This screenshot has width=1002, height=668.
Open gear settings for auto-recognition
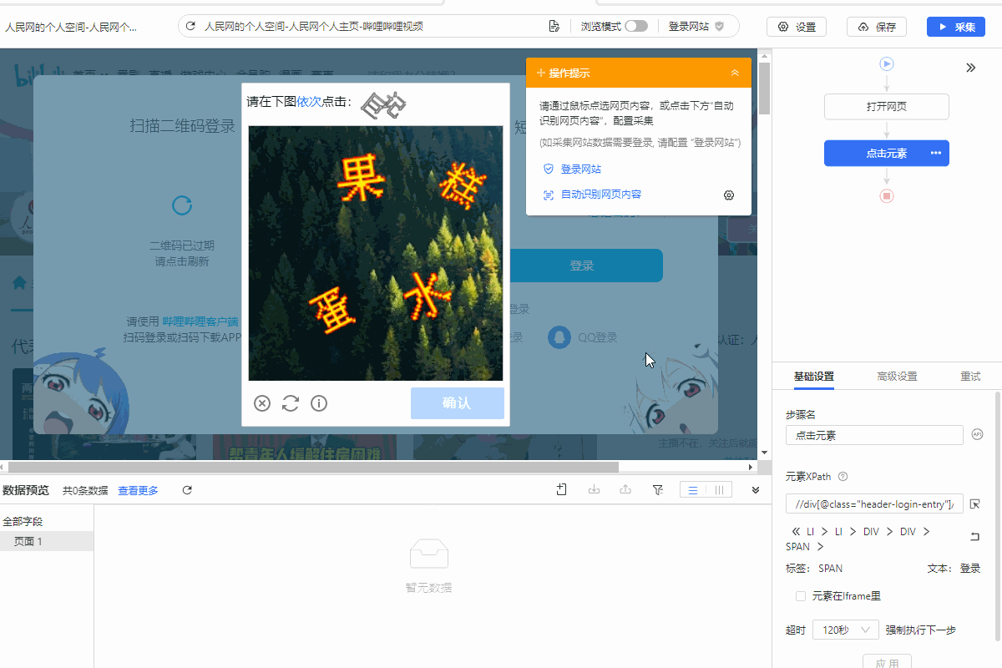729,195
